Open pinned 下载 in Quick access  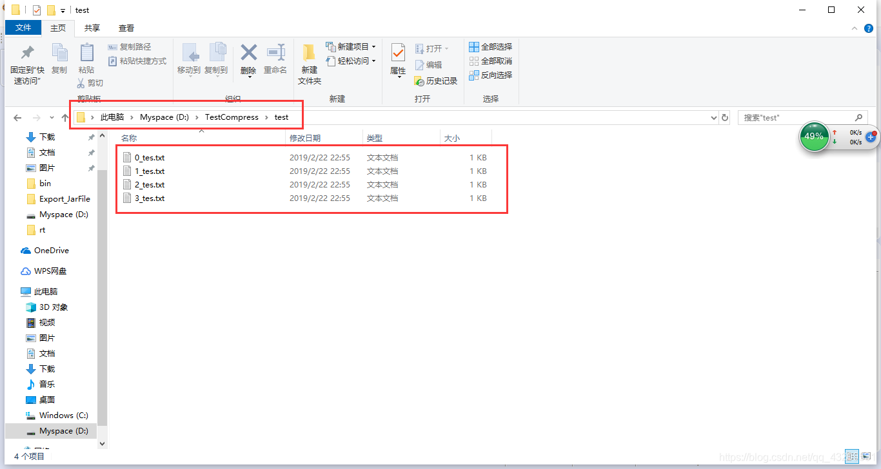[47, 137]
